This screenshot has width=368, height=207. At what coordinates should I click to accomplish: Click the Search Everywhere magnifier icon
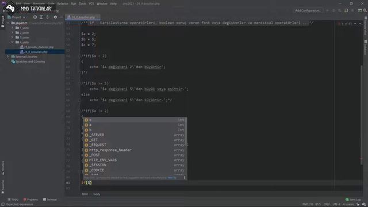pos(365,10)
